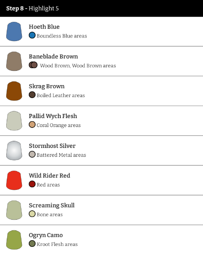
Task: Select the Wild Rider Red title text
Action: [50, 176]
